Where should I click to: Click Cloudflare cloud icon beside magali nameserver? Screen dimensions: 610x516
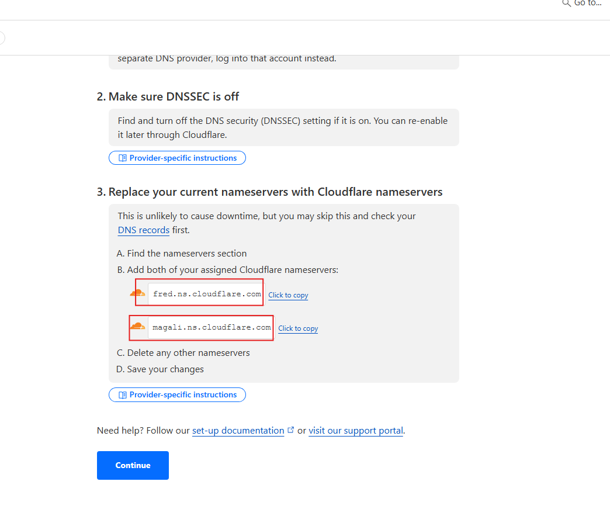click(x=137, y=326)
